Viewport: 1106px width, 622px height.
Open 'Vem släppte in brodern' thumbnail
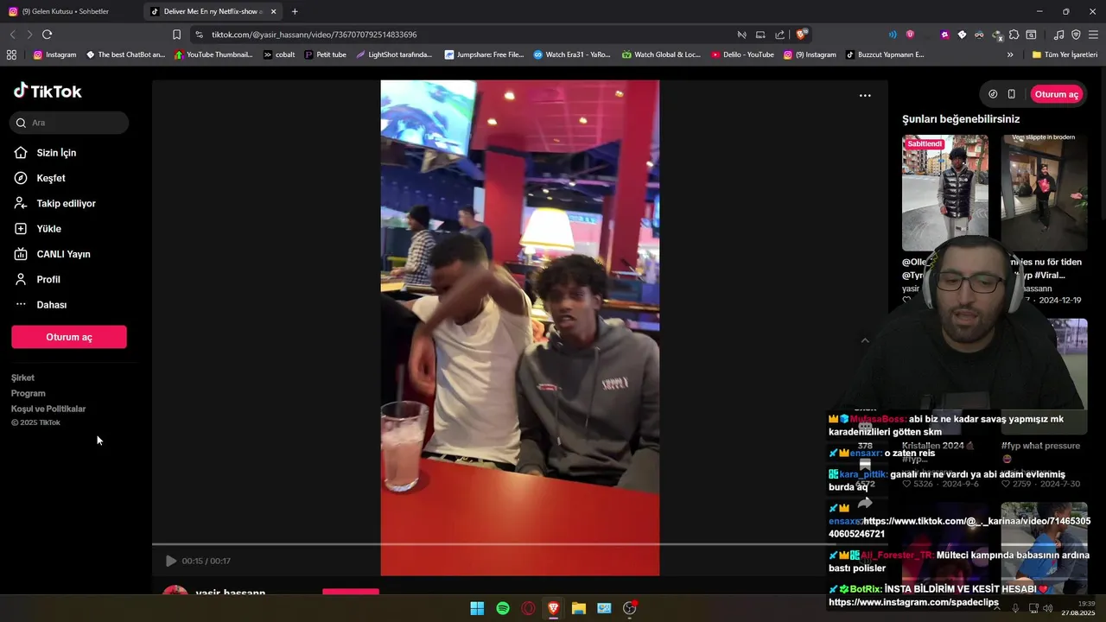1044,192
